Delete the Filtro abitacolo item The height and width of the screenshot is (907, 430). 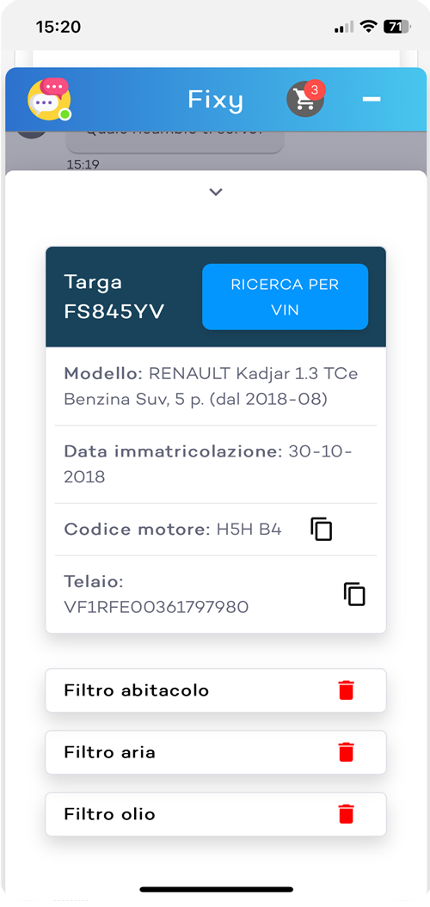(346, 690)
